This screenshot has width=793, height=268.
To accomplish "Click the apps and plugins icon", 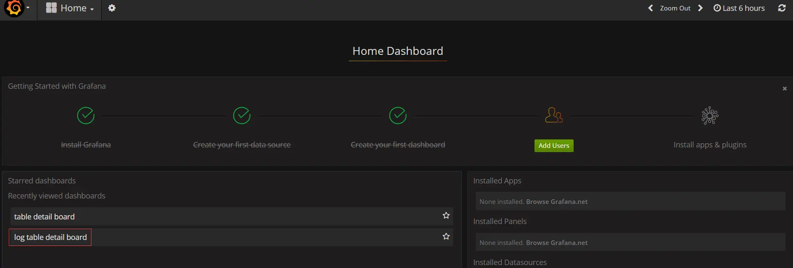I will pyautogui.click(x=710, y=116).
